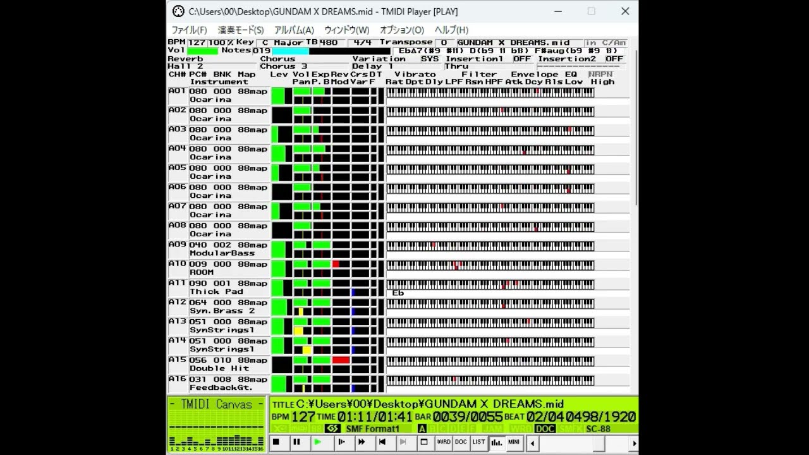Switch to MINI mode
Viewport: 809px width, 455px height.
tap(514, 442)
